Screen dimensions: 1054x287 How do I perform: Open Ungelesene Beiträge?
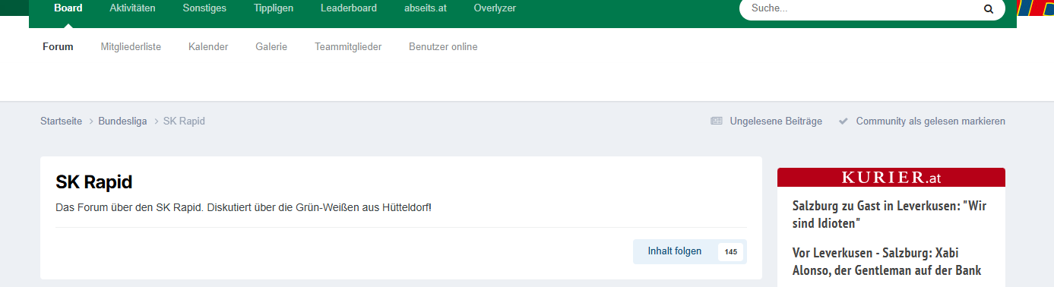776,121
